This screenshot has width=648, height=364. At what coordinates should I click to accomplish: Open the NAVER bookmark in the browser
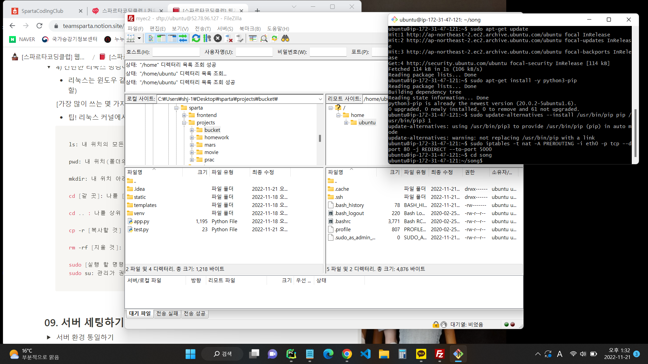point(22,39)
